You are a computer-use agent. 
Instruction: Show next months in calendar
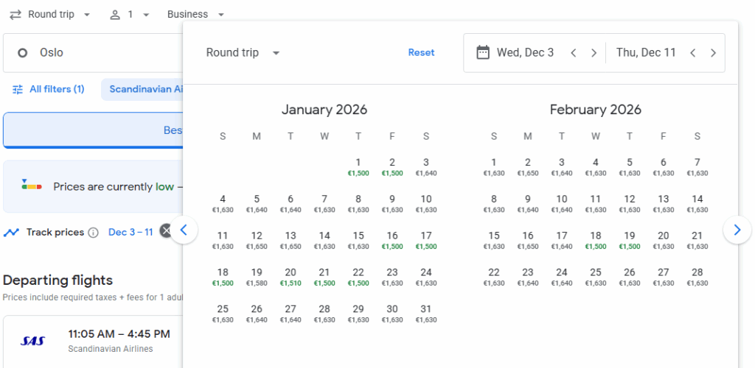coord(737,230)
